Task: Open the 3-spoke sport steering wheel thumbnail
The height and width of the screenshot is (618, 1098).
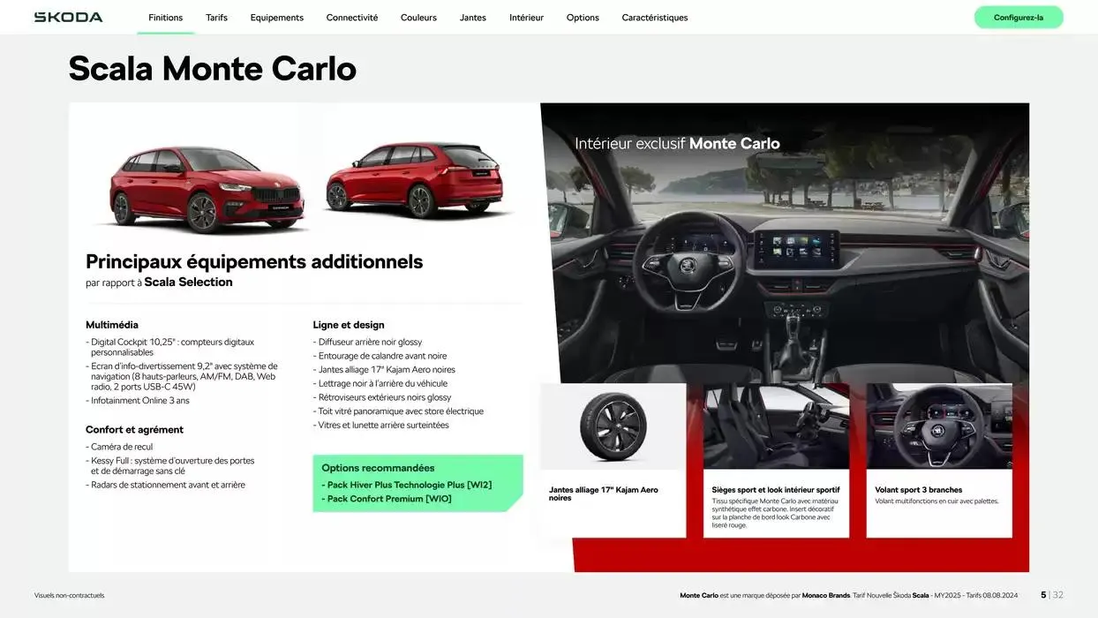Action: coord(939,426)
